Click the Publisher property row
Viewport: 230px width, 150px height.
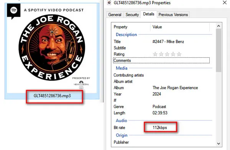pyautogui.click(x=161, y=142)
